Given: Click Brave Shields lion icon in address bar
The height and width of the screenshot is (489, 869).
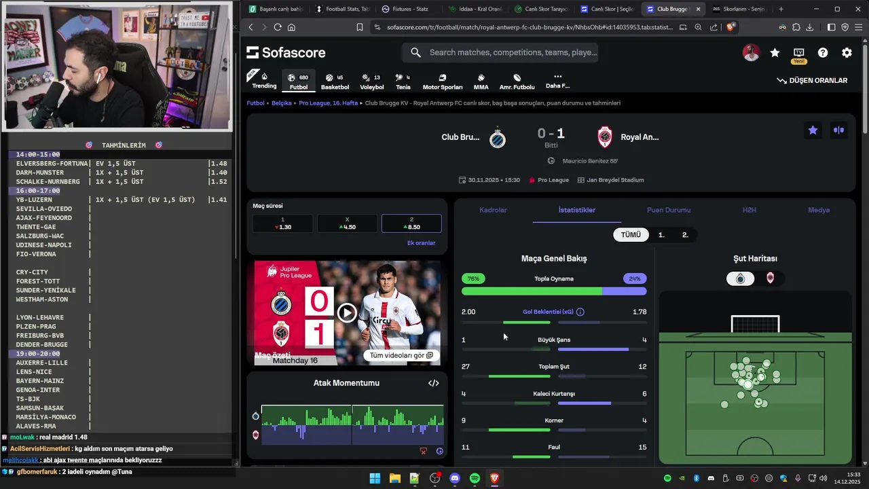Looking at the screenshot, I should tap(731, 27).
